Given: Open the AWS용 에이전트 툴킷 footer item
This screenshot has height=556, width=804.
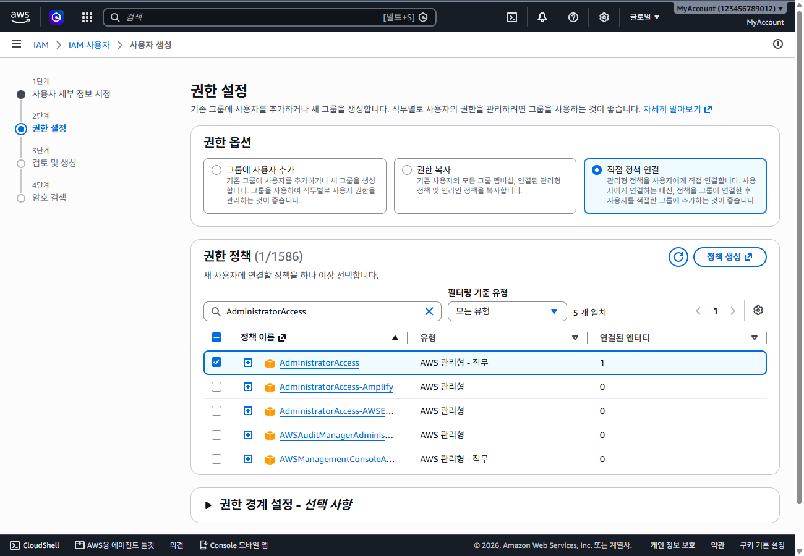Looking at the screenshot, I should coord(114,545).
